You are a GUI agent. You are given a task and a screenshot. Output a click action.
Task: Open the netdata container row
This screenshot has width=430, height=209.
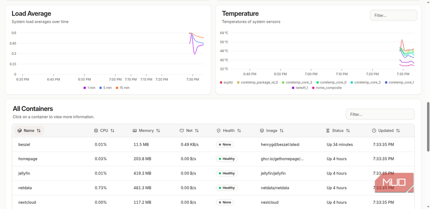tap(213, 188)
